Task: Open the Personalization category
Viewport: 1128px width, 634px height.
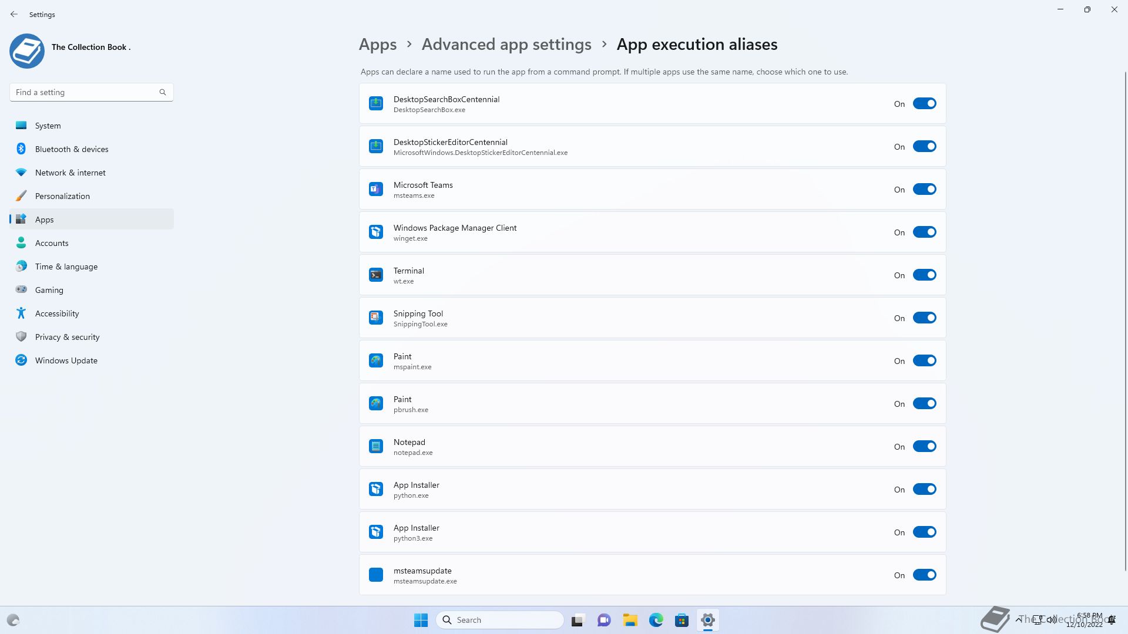Action: 92,196
